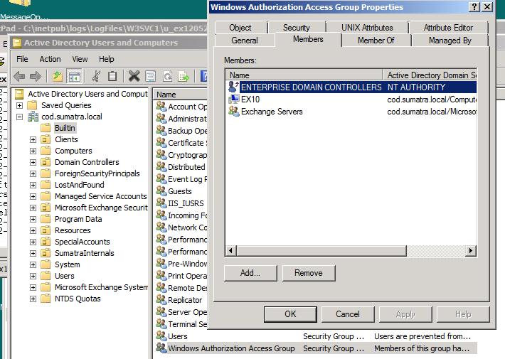
Task: Open the Attribute Editor tab
Action: [x=448, y=27]
